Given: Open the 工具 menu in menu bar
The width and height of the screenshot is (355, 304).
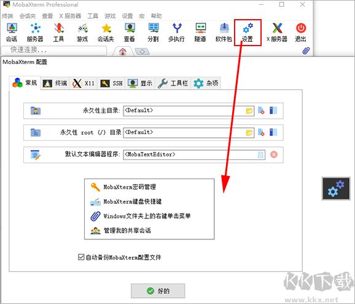Looking at the screenshot, I should [93, 16].
